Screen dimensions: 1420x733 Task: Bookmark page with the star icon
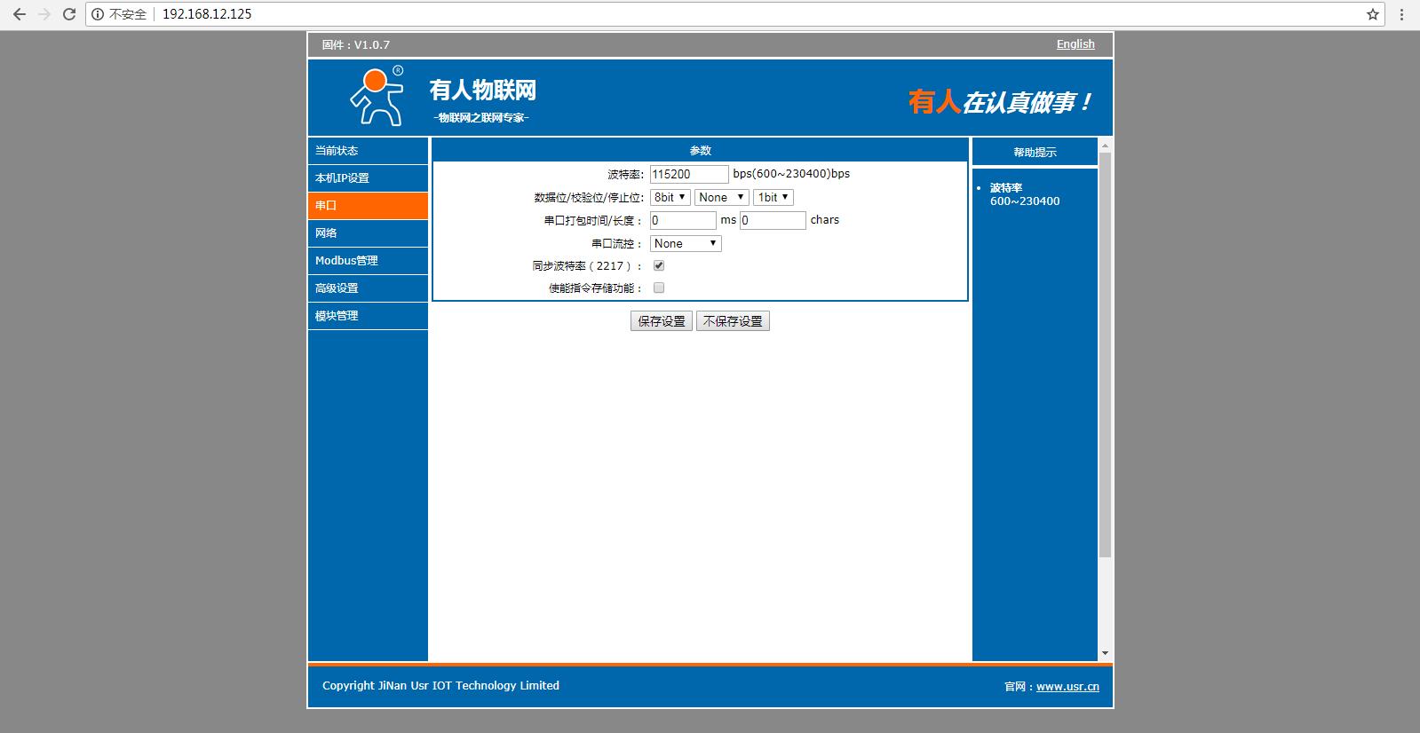point(1372,14)
